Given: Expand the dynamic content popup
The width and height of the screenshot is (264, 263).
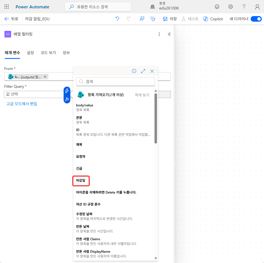Looking at the screenshot, I should [143, 71].
